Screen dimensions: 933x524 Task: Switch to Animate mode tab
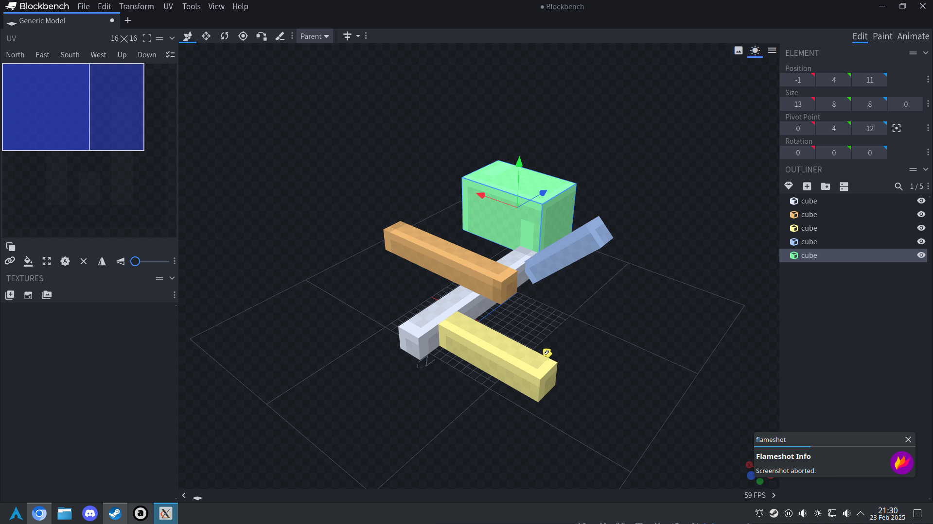(x=913, y=36)
